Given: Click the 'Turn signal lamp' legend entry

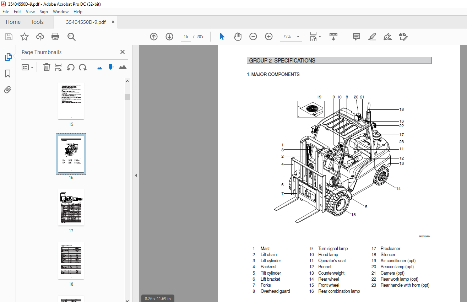Looking at the screenshot, I should point(333,249).
